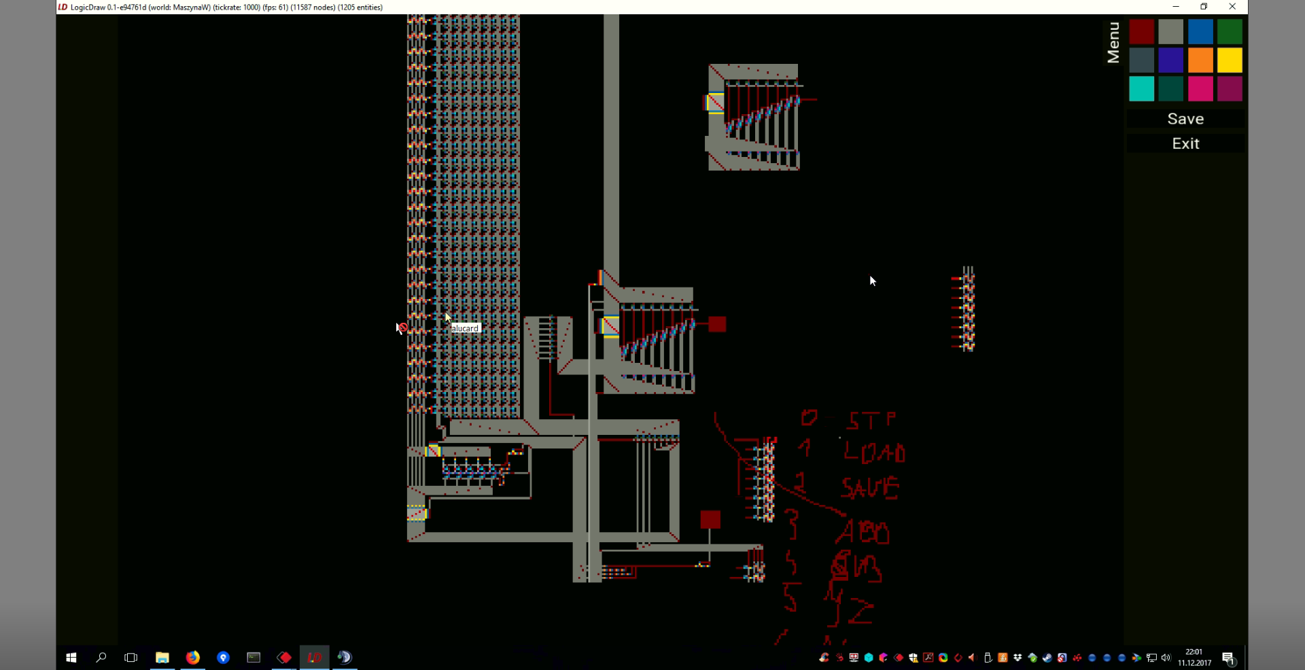Open the terminal icon in the taskbar
The image size is (1305, 670).
pyautogui.click(x=254, y=657)
